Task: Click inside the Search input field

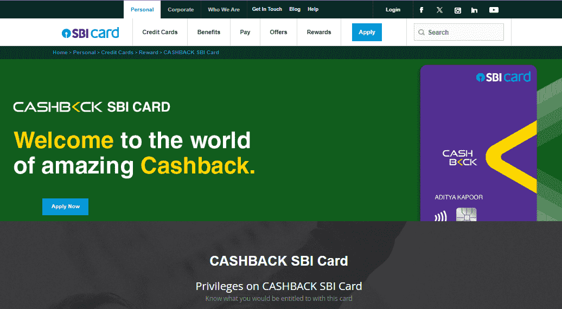Action: click(x=464, y=33)
